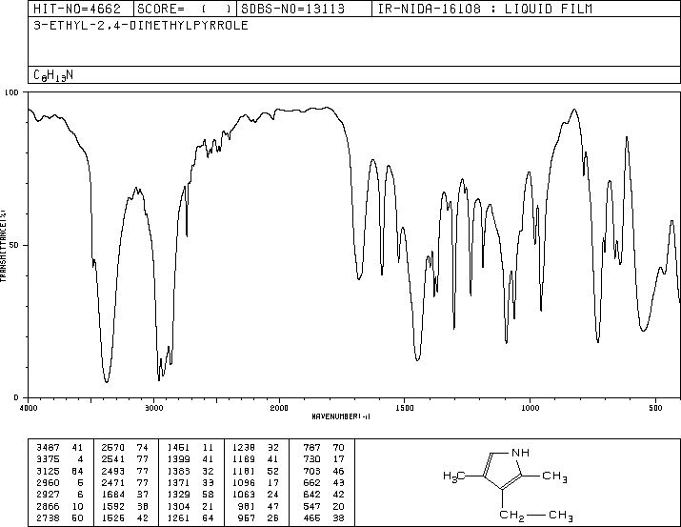Select peak table entry 703
The image size is (681, 527).
(312, 471)
